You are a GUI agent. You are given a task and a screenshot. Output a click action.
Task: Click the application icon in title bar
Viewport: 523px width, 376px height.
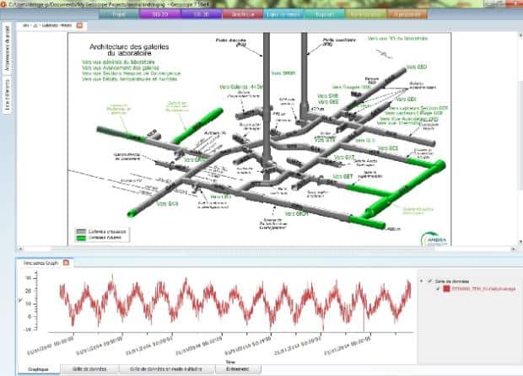click(x=5, y=4)
